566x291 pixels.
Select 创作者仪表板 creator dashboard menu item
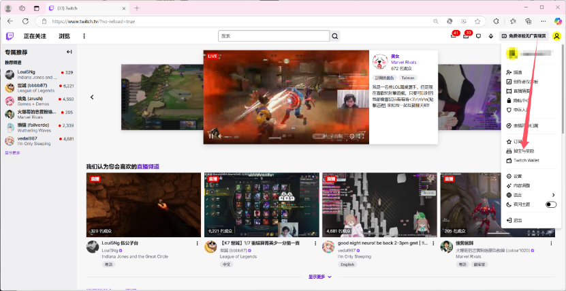(531, 82)
